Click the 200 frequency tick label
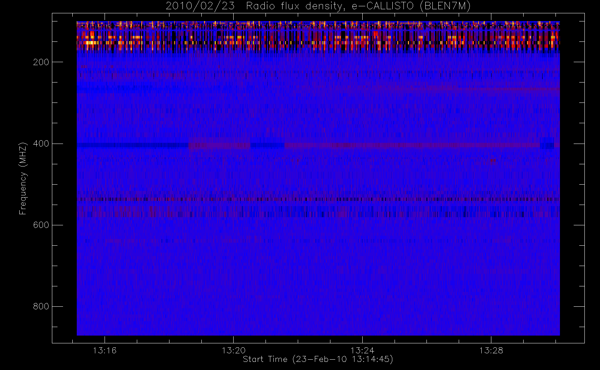The image size is (600, 370). pos(41,62)
